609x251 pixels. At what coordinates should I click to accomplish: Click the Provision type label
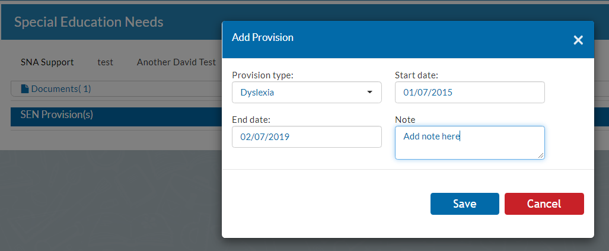[263, 75]
